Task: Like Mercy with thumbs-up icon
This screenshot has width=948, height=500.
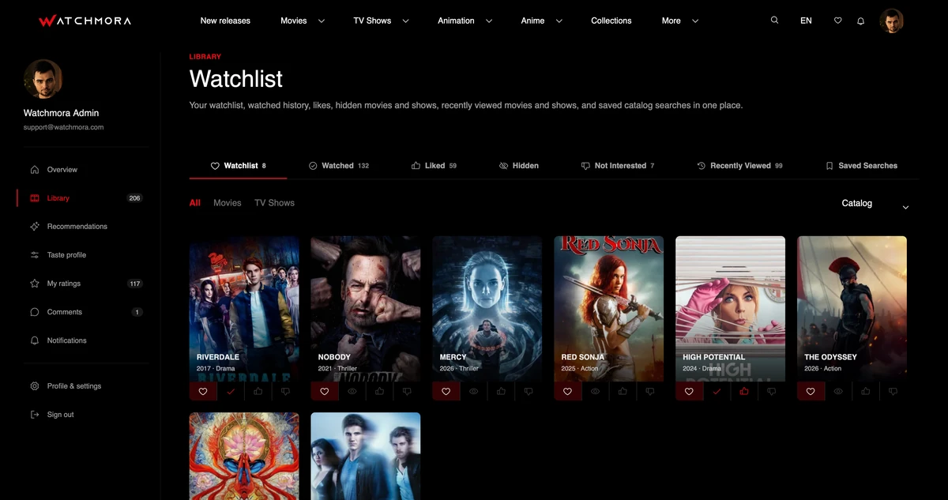Action: click(502, 391)
